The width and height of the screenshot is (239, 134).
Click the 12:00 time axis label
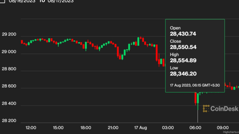31,128
